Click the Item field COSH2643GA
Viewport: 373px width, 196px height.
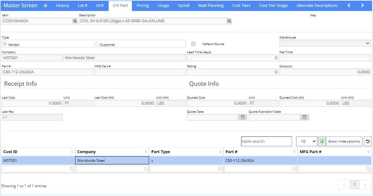point(37,21)
